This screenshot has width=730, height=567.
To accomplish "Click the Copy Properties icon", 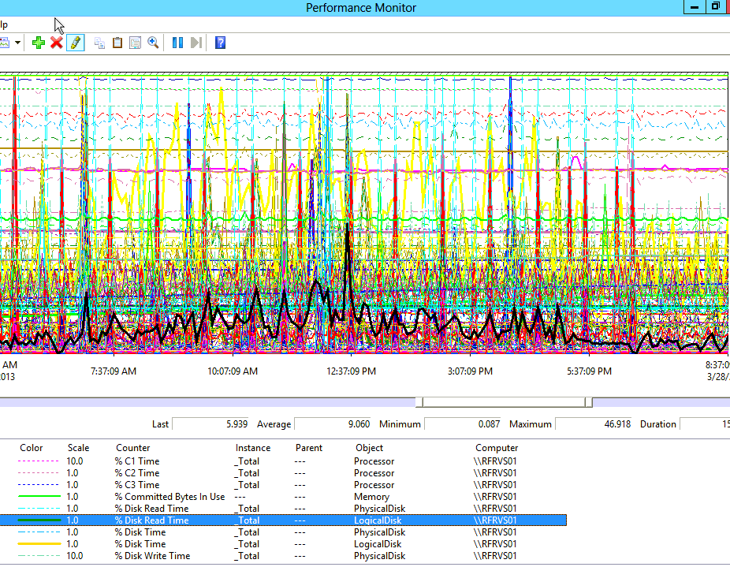I will point(99,43).
